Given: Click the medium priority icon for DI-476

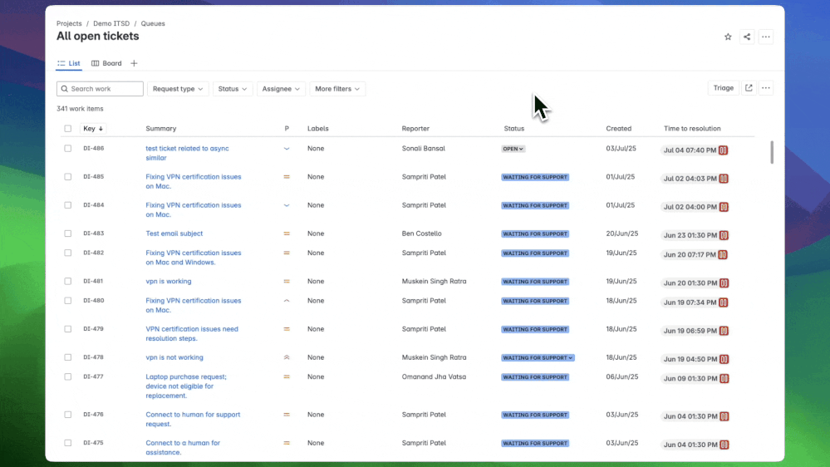Looking at the screenshot, I should [287, 415].
